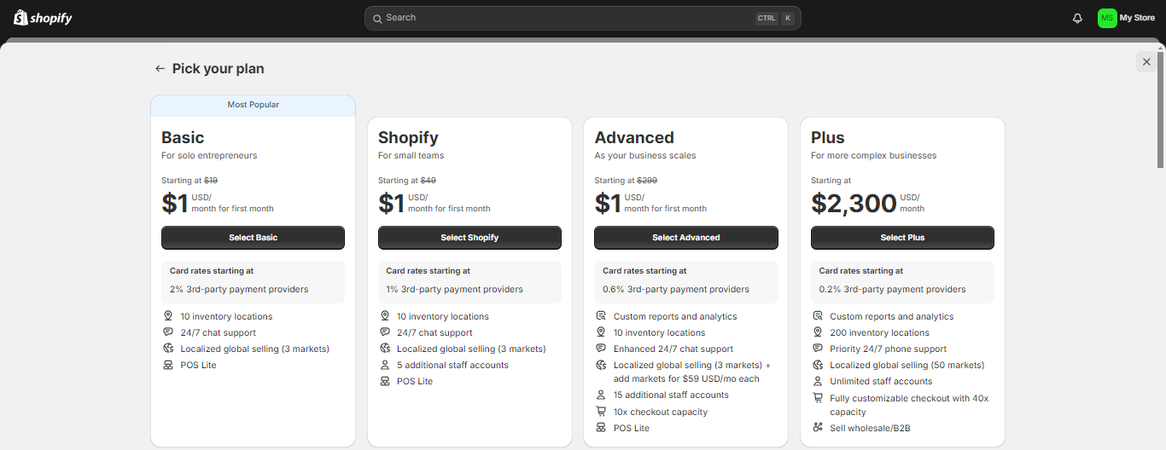Click staff accounts icon in Advanced plan
Viewport: 1166px width, 450px height.
tap(601, 395)
